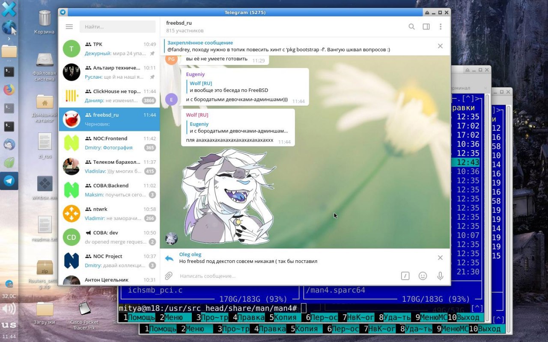Click the white furry sticker
Image resolution: width=548 pixels, height=342 pixels.
(x=228, y=197)
